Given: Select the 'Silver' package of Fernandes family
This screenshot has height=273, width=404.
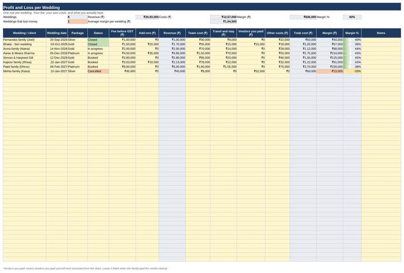Looking at the screenshot, I should pyautogui.click(x=78, y=40).
